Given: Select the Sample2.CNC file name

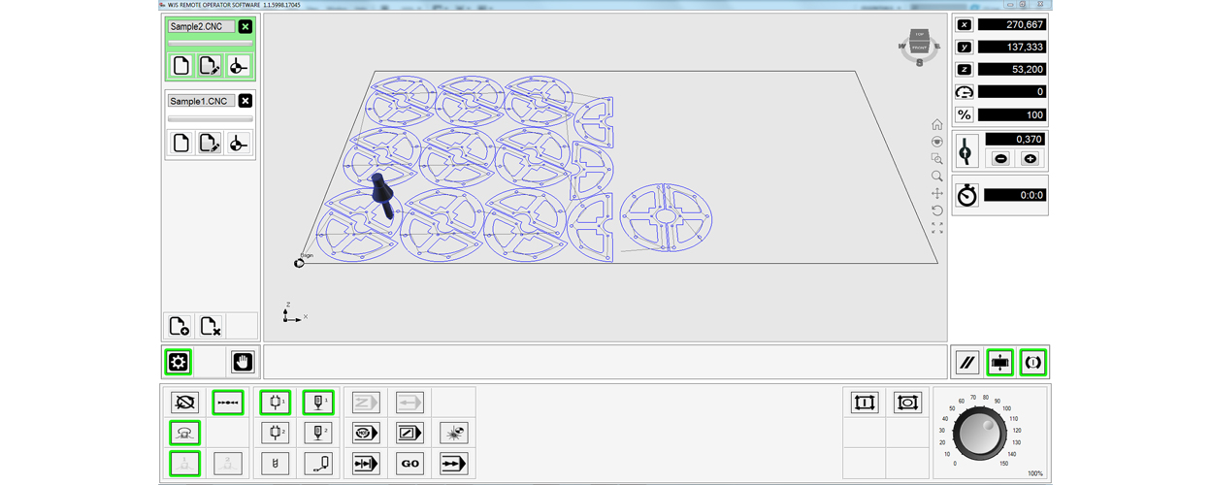Looking at the screenshot, I should tap(201, 27).
